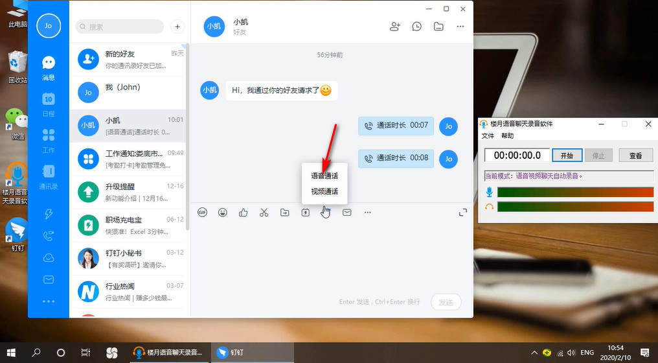Click the fan-shaped app icon on taskbar
The image size is (658, 363).
point(111,353)
